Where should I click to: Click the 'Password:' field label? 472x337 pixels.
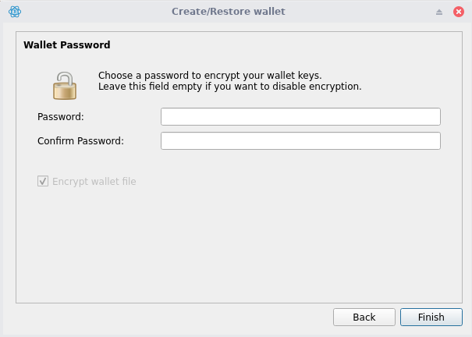click(61, 117)
